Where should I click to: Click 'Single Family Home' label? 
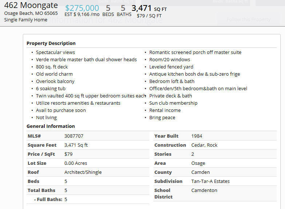coord(25,20)
